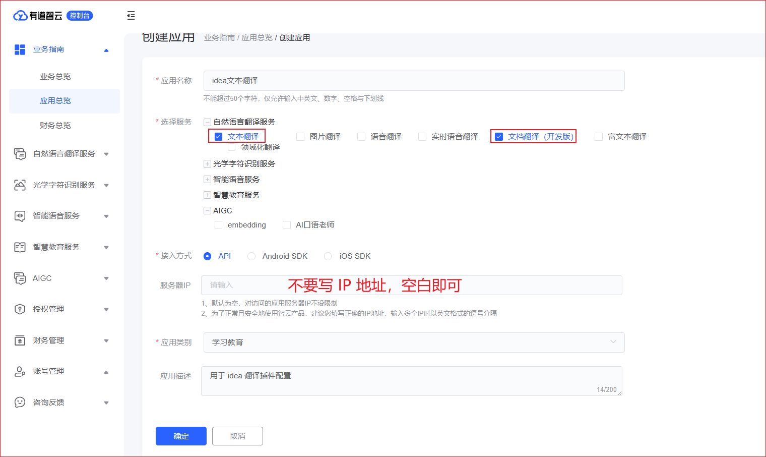Go to 业务指南 breadcrumb link
The width and height of the screenshot is (766, 457).
[219, 38]
